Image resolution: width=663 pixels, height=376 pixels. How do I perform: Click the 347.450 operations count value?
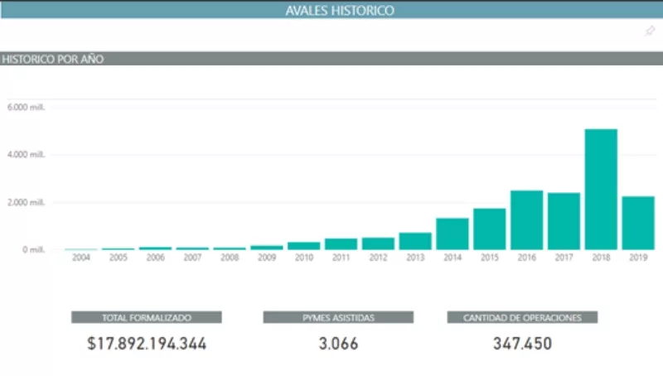pyautogui.click(x=522, y=343)
